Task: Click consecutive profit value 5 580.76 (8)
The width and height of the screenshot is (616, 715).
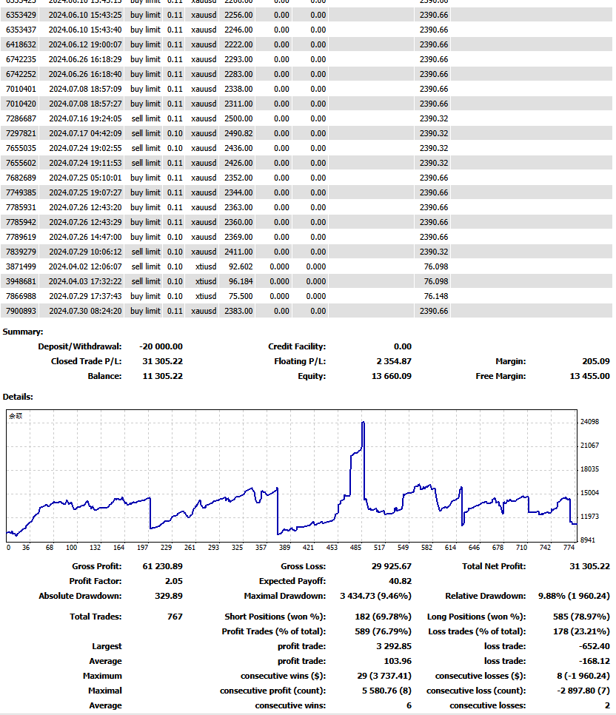Action: (x=387, y=691)
